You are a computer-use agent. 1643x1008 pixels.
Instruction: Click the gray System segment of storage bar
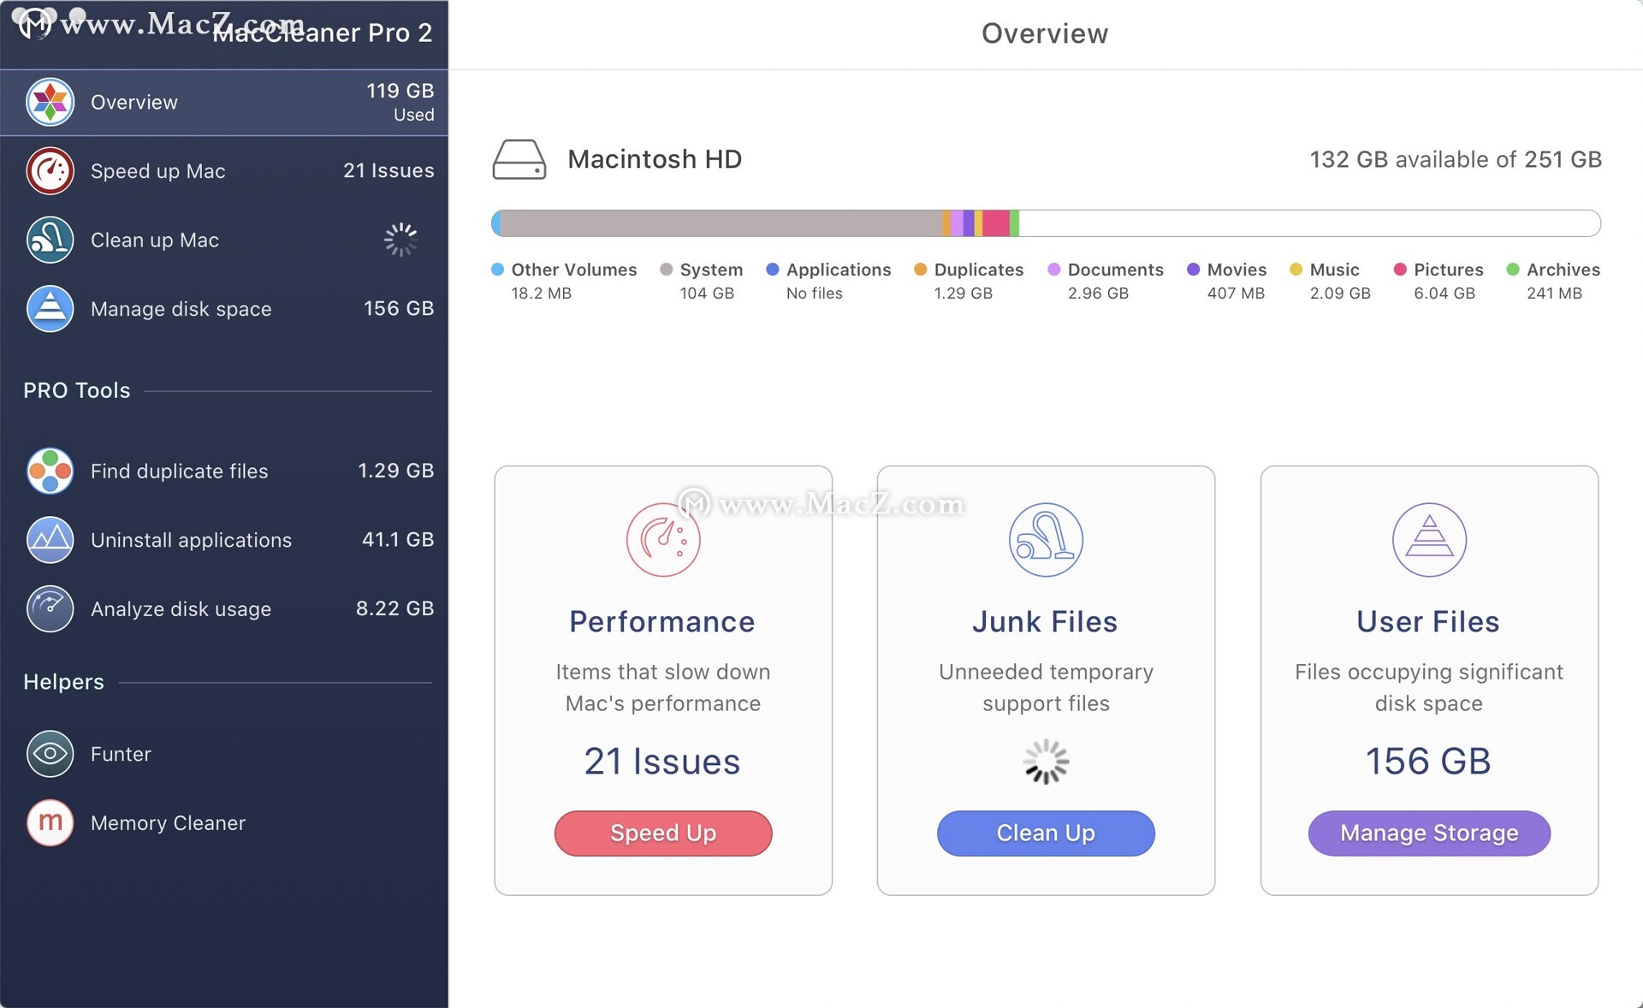[x=721, y=223]
